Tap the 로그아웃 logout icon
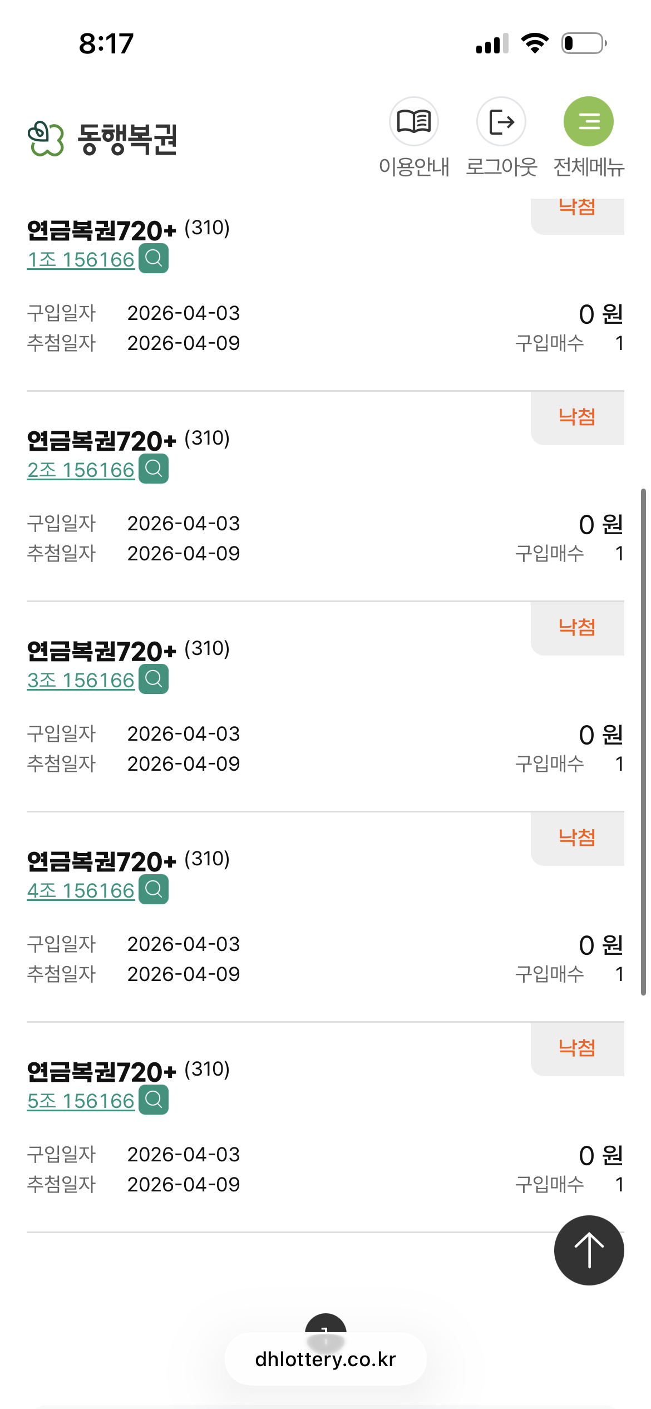This screenshot has width=651, height=1409. tap(501, 122)
